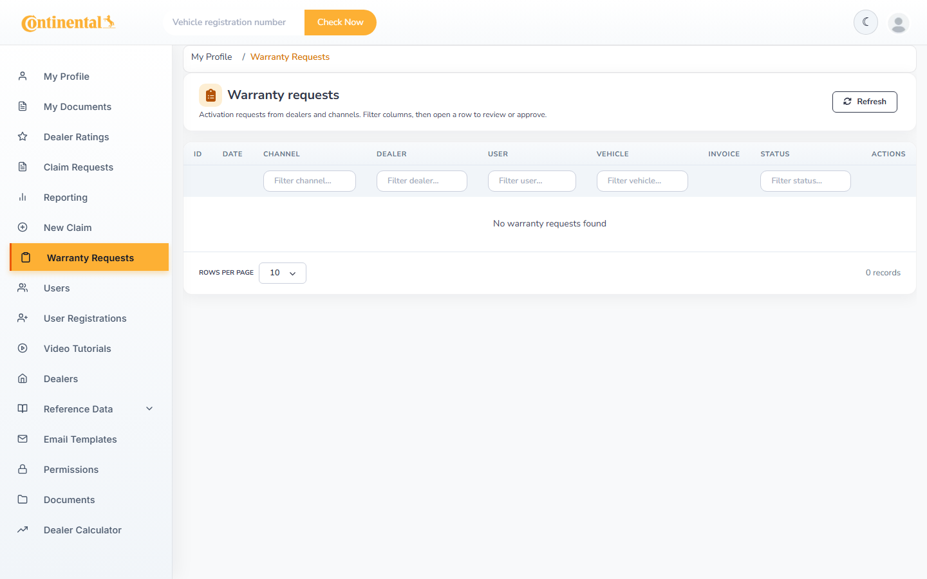Click the Dealers home icon
927x579 pixels.
tap(23, 378)
